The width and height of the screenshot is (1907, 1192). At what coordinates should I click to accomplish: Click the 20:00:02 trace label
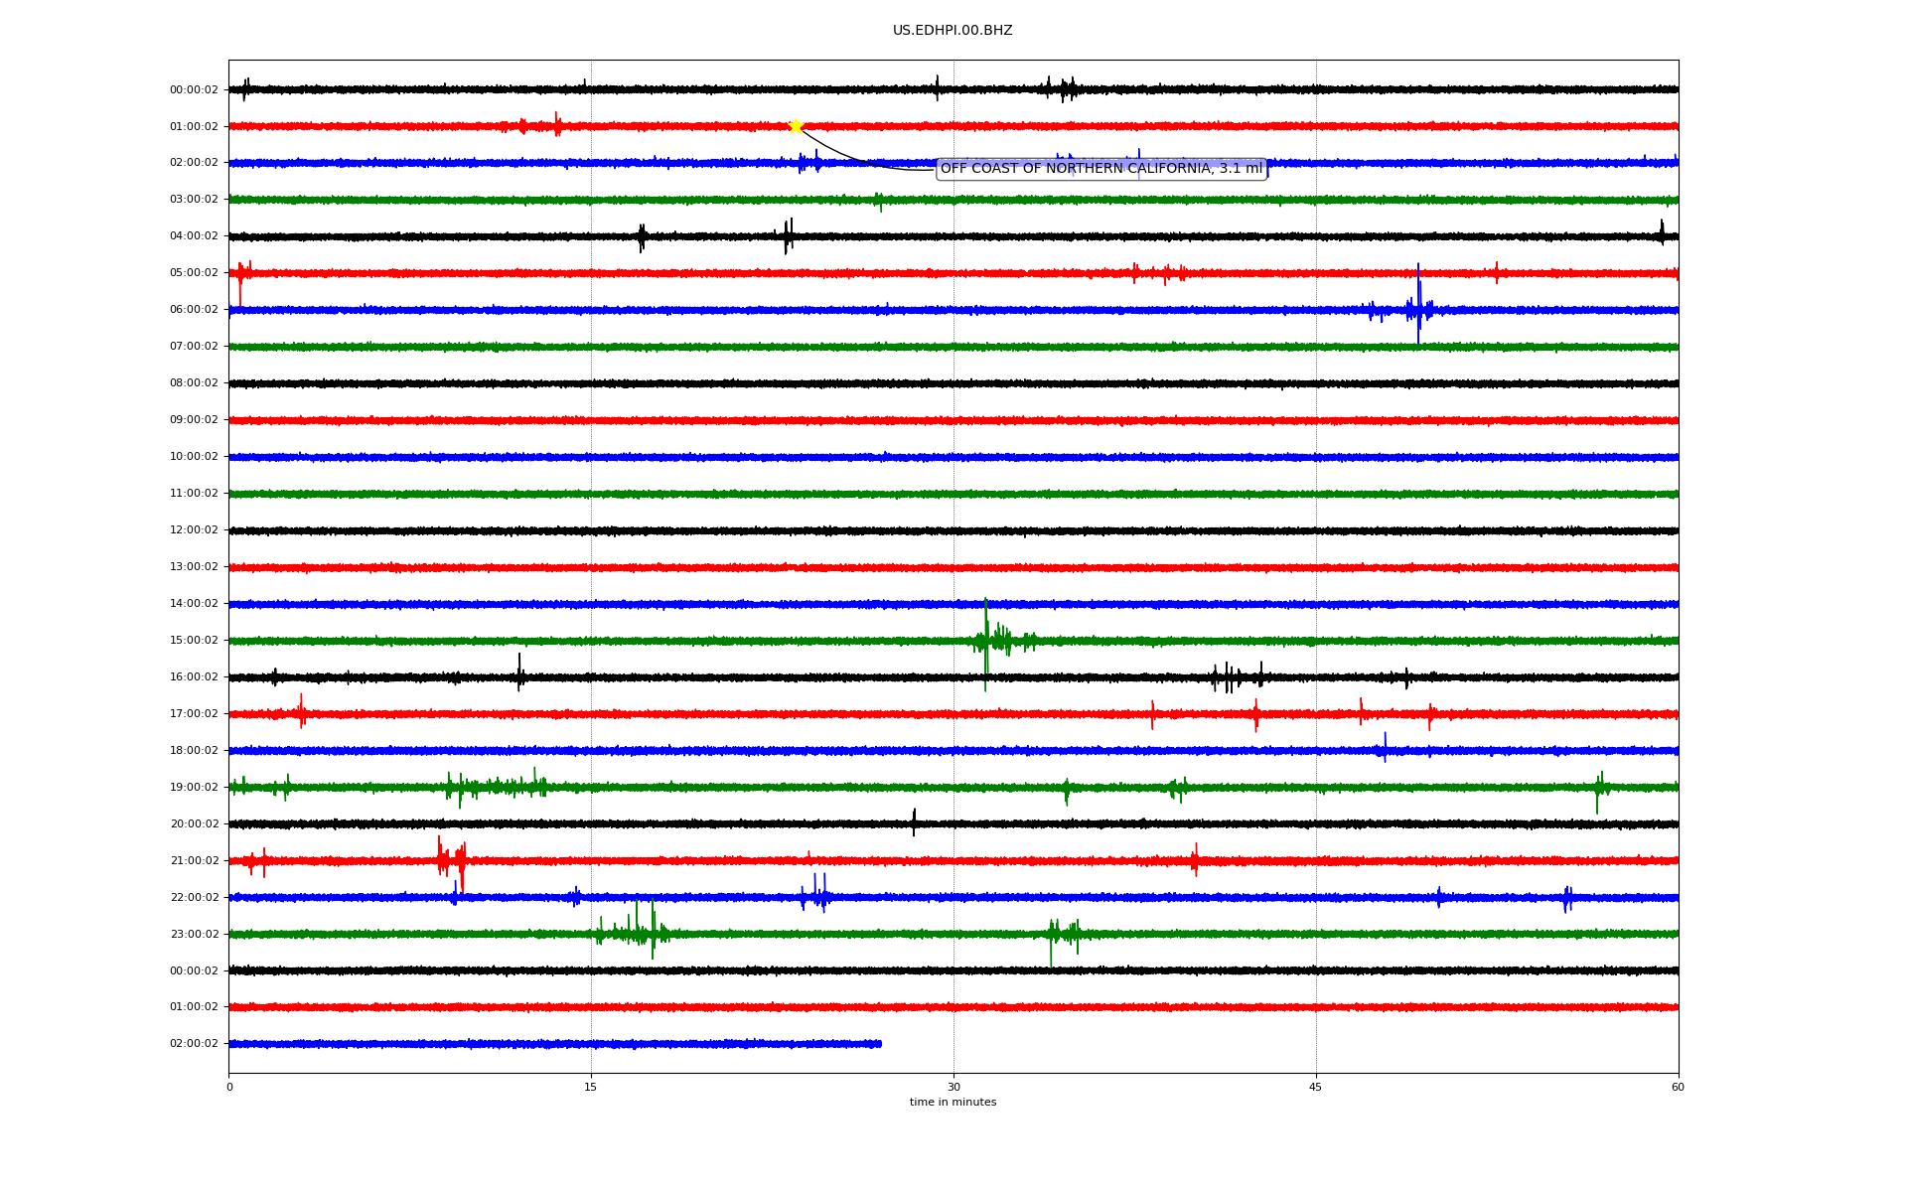coord(194,824)
